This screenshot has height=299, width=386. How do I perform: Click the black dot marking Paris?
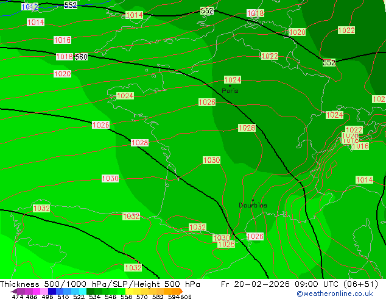click(230, 85)
